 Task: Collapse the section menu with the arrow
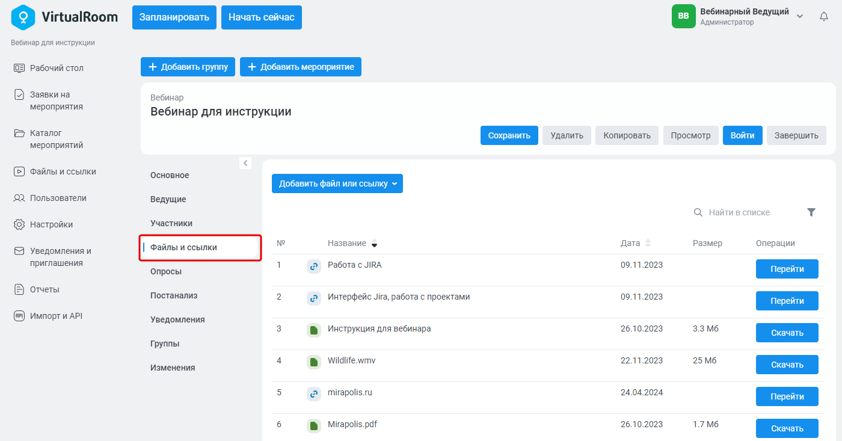(x=245, y=163)
